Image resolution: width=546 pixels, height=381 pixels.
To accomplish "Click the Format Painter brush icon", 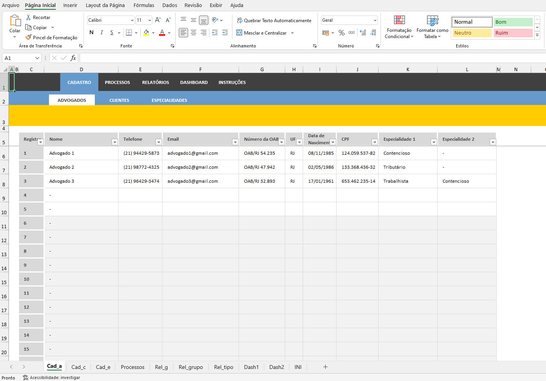I will [28, 37].
